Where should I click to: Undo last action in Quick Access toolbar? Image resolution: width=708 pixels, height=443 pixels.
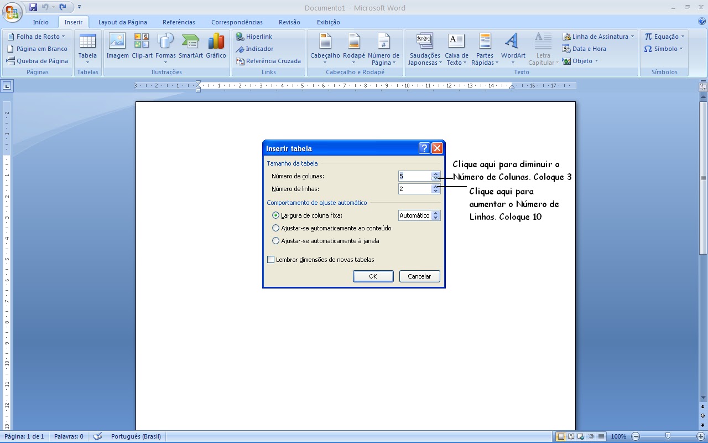click(45, 8)
